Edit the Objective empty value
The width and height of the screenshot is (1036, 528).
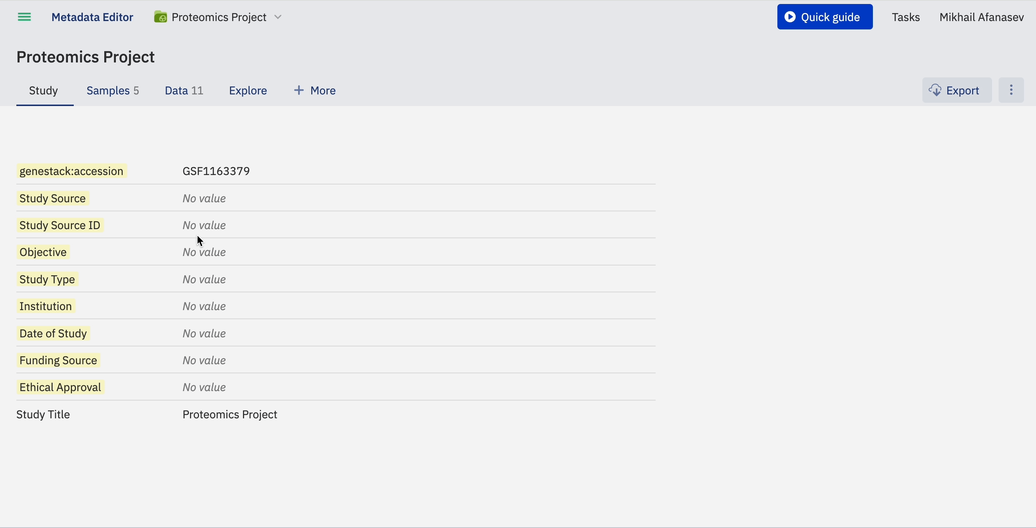pos(204,252)
